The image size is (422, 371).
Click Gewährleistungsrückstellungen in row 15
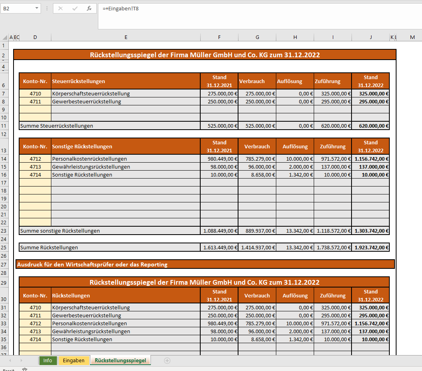click(x=126, y=167)
